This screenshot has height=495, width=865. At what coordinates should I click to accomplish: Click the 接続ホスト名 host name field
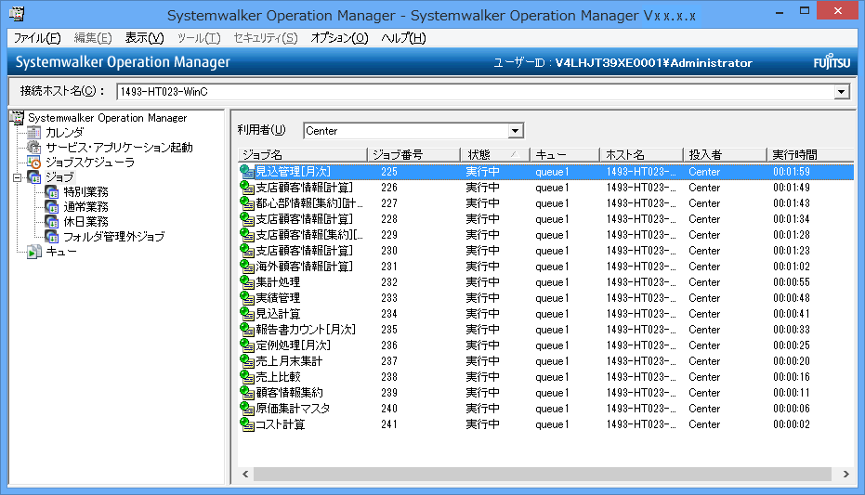tap(476, 92)
